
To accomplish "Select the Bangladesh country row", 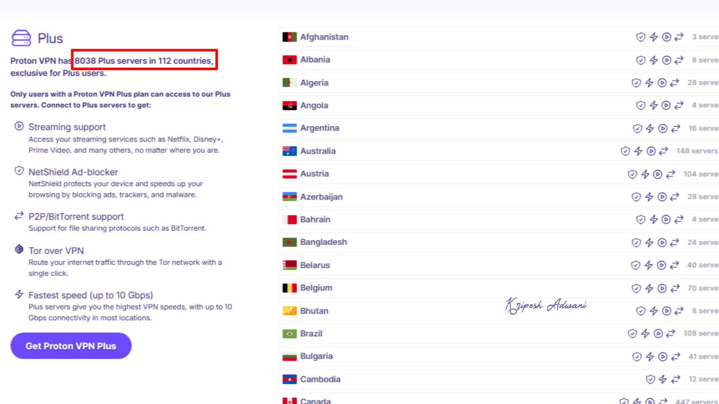I will coord(324,242).
